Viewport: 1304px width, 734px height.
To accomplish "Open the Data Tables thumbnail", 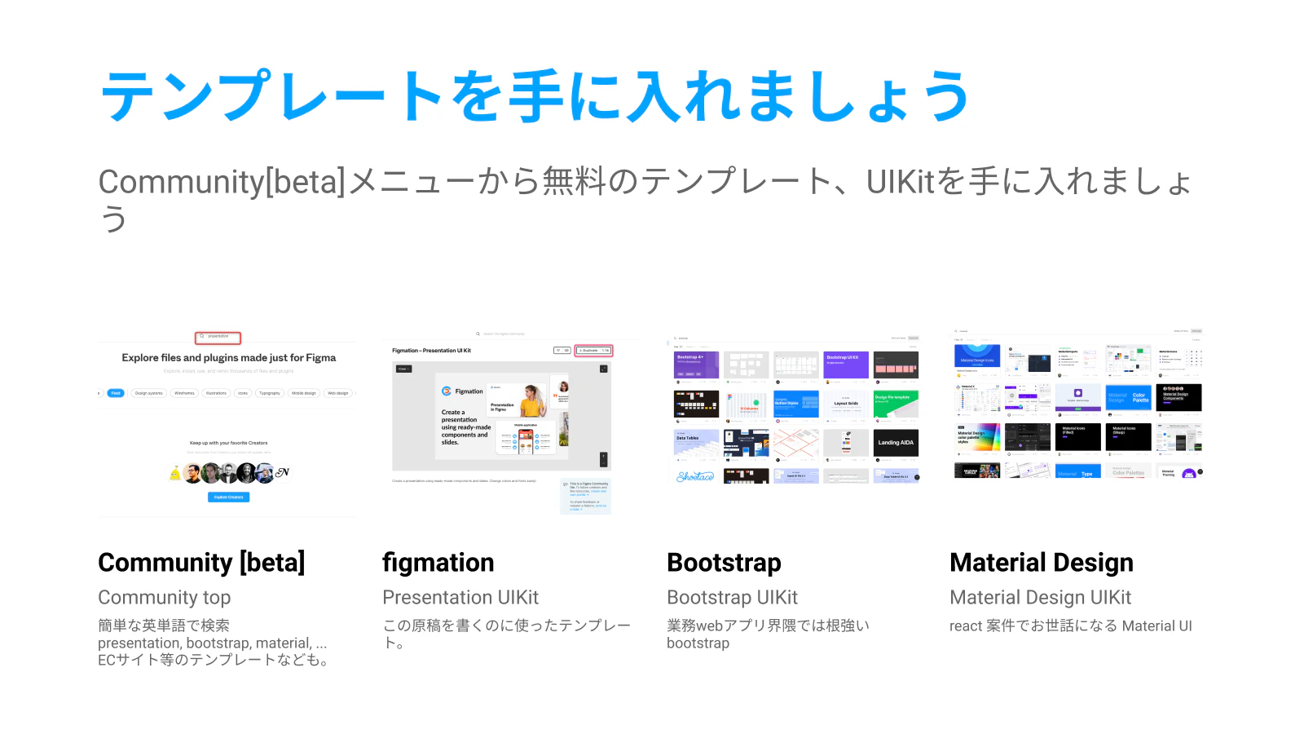I will coord(697,443).
